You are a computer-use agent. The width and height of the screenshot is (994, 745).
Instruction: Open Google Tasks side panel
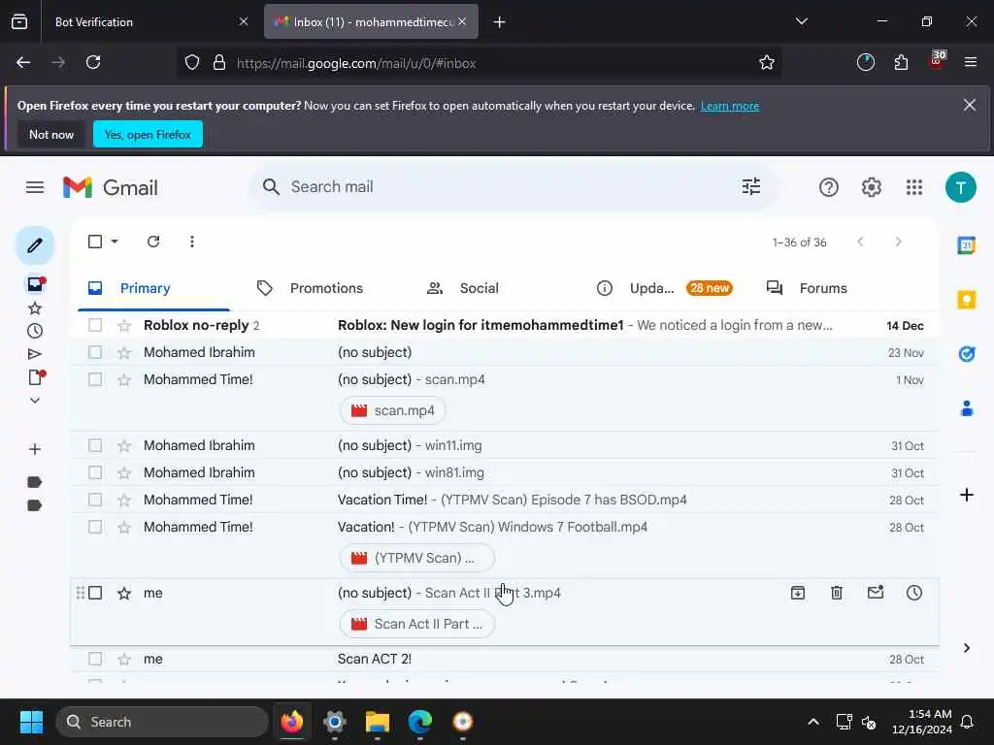(x=967, y=353)
